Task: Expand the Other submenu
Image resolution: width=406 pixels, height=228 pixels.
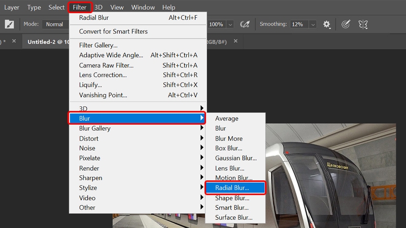Action: (138, 207)
